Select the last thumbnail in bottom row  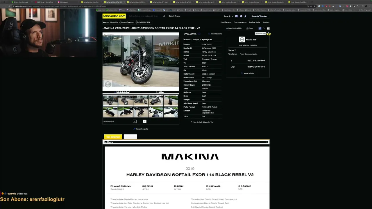[171, 112]
